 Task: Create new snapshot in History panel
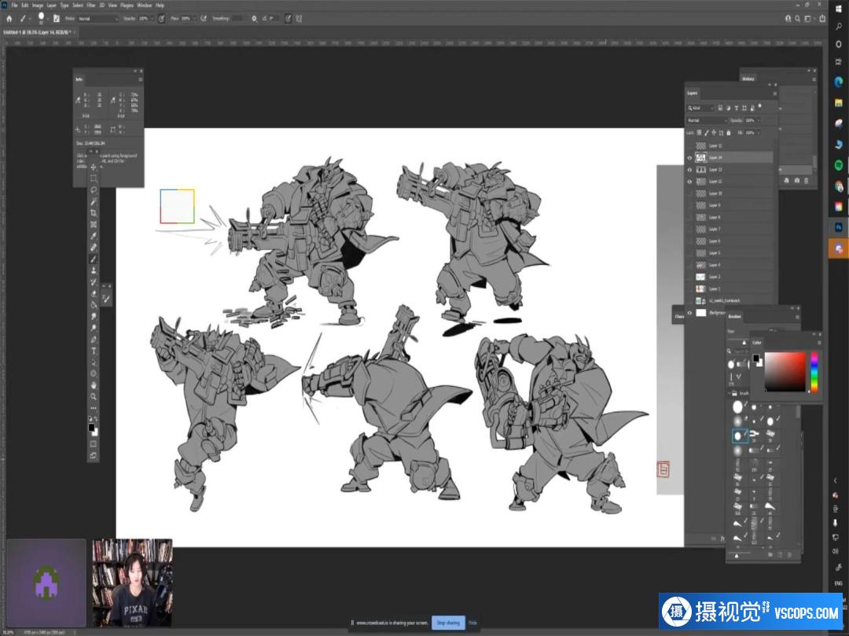click(x=796, y=180)
